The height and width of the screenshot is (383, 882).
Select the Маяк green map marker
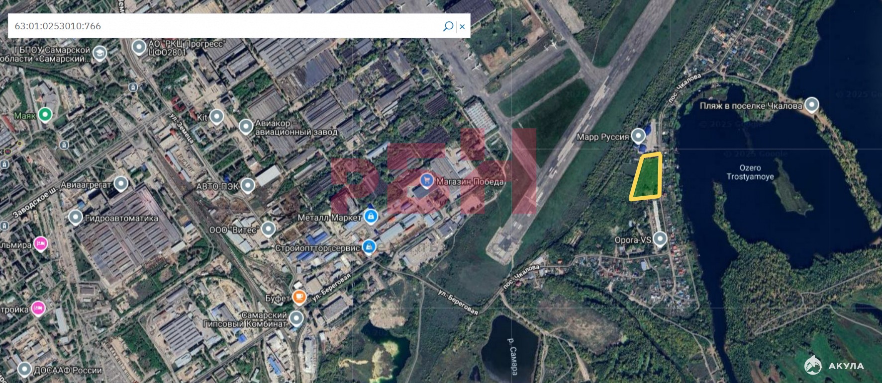[45, 115]
